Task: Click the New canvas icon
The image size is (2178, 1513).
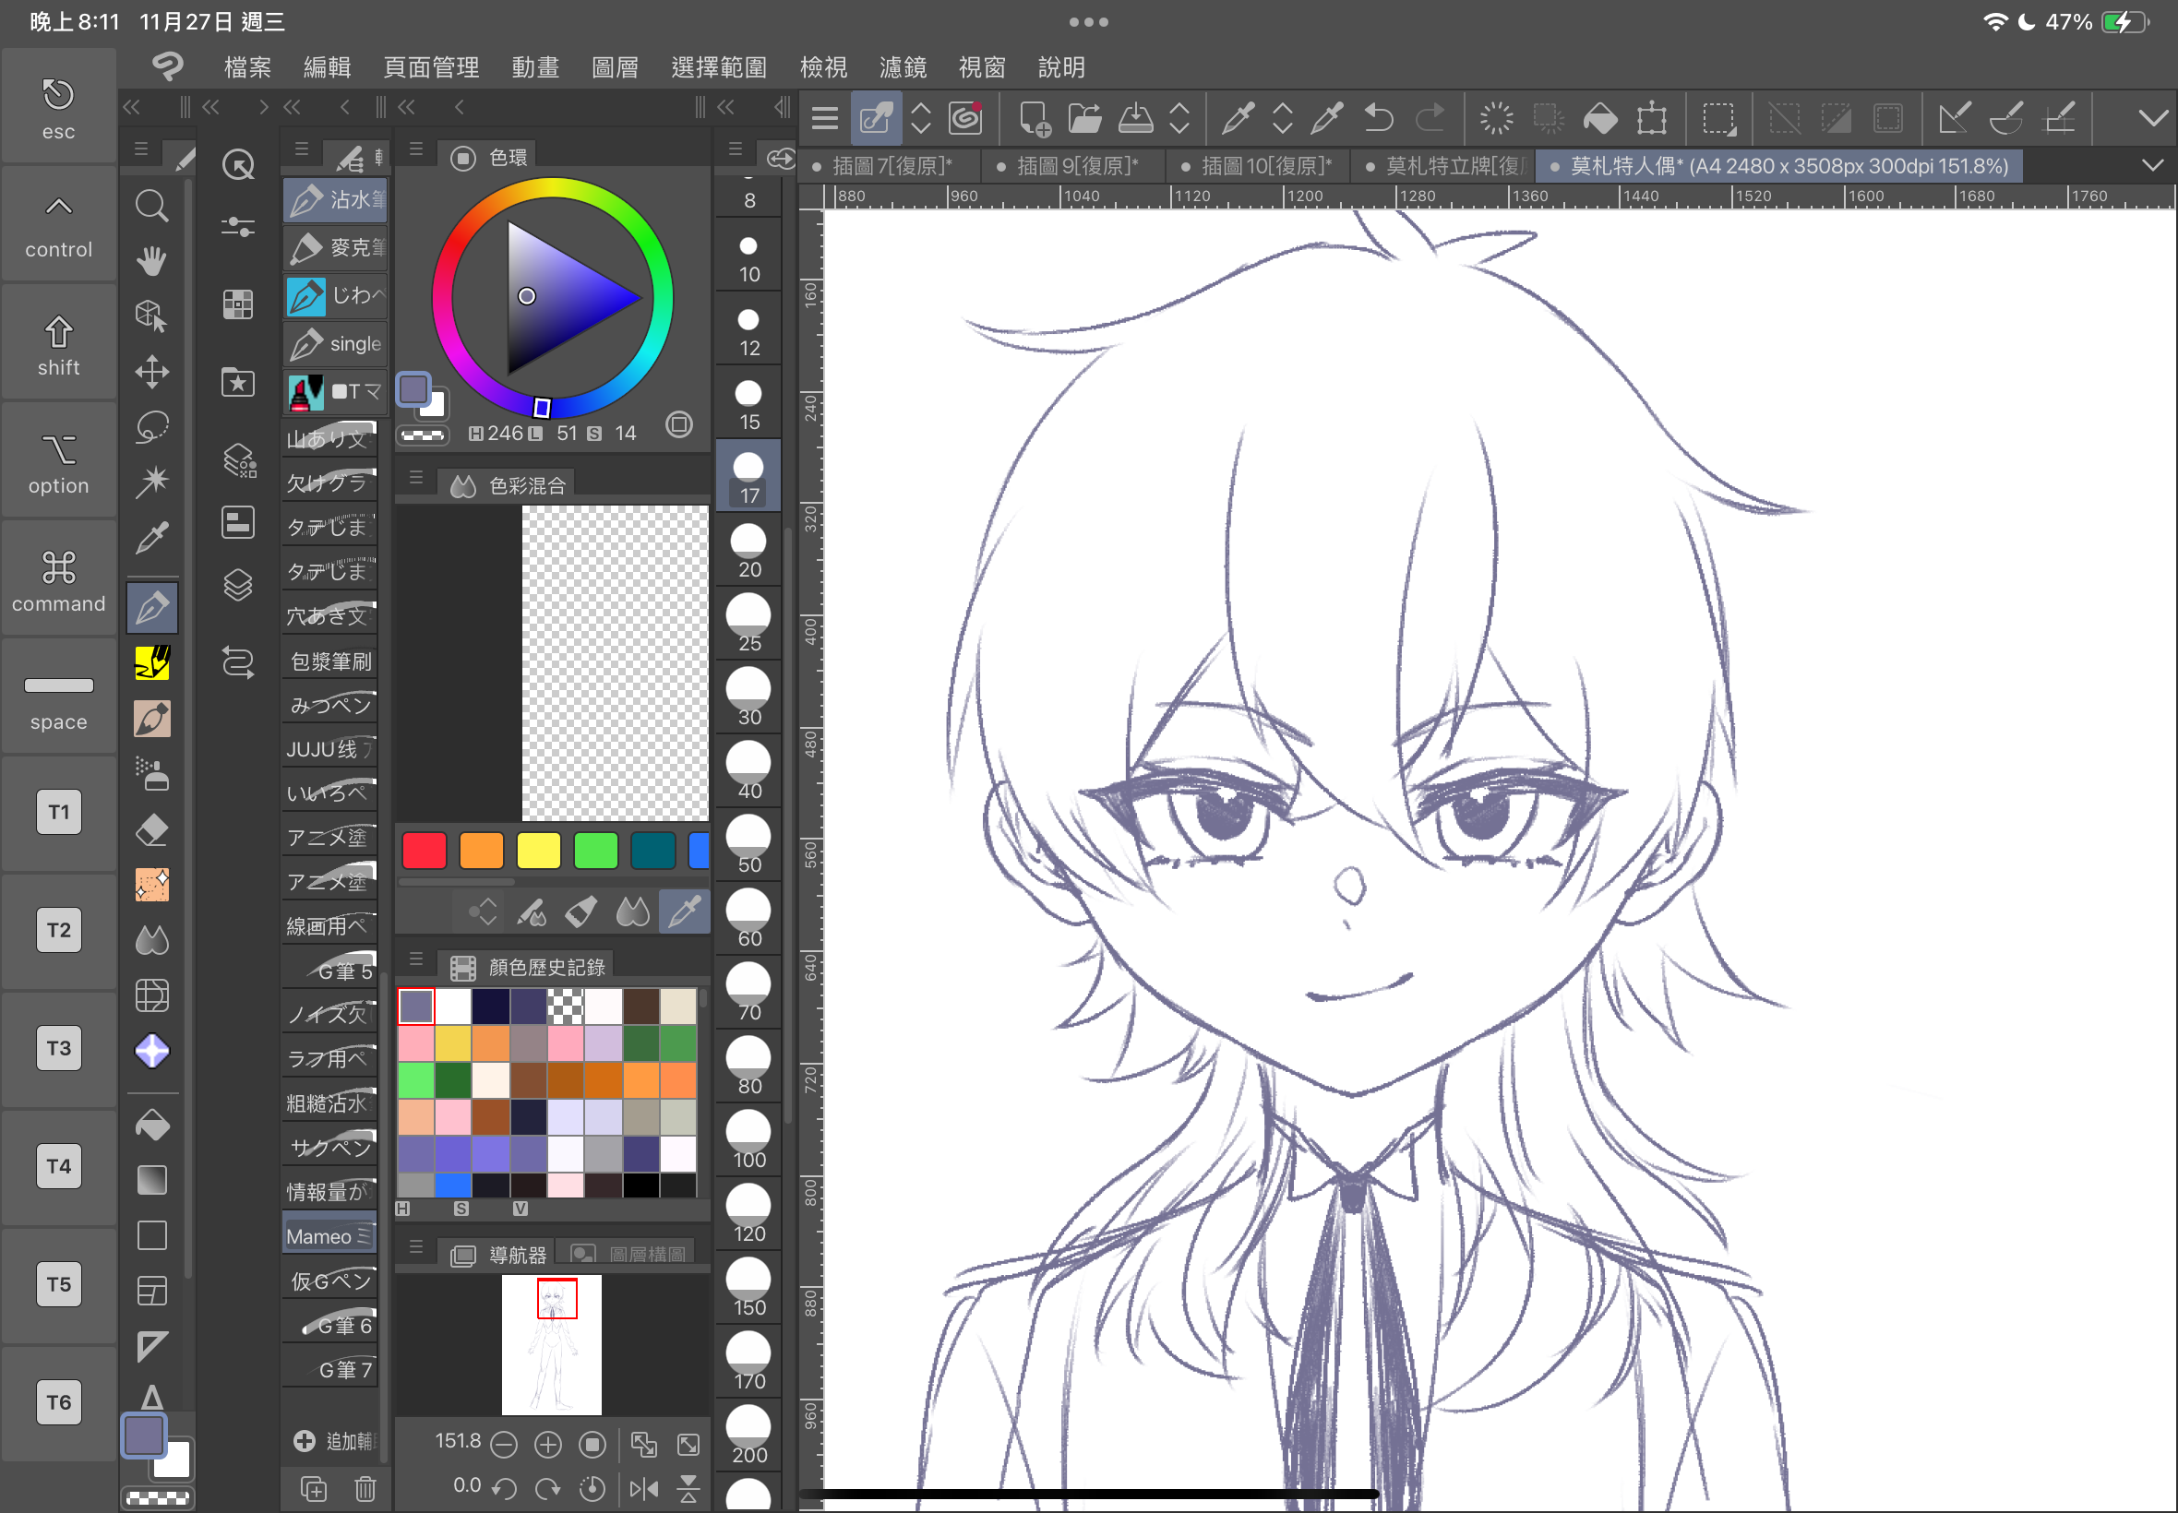Action: pyautogui.click(x=1034, y=118)
